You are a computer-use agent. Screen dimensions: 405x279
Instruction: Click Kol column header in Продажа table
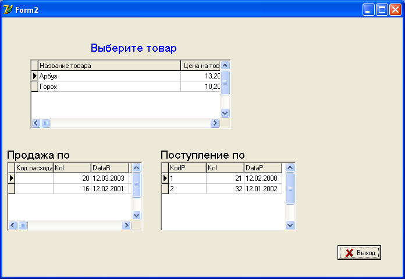pos(72,168)
